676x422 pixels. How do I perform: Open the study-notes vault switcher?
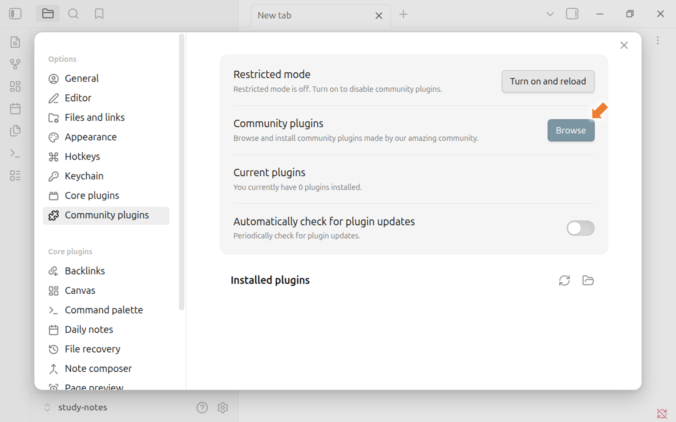76,407
